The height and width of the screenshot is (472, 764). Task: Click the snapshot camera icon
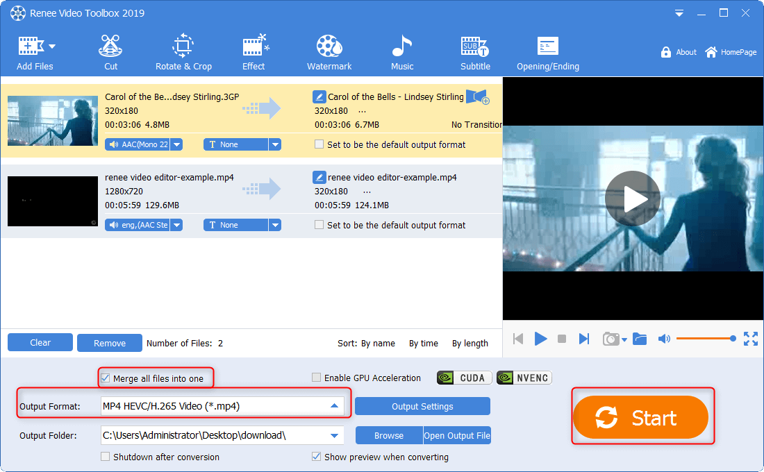[611, 339]
